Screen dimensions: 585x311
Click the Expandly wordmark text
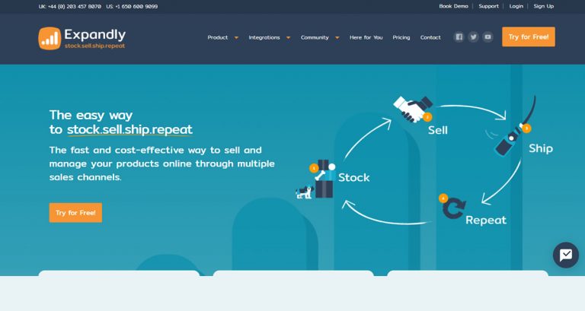[x=94, y=35]
